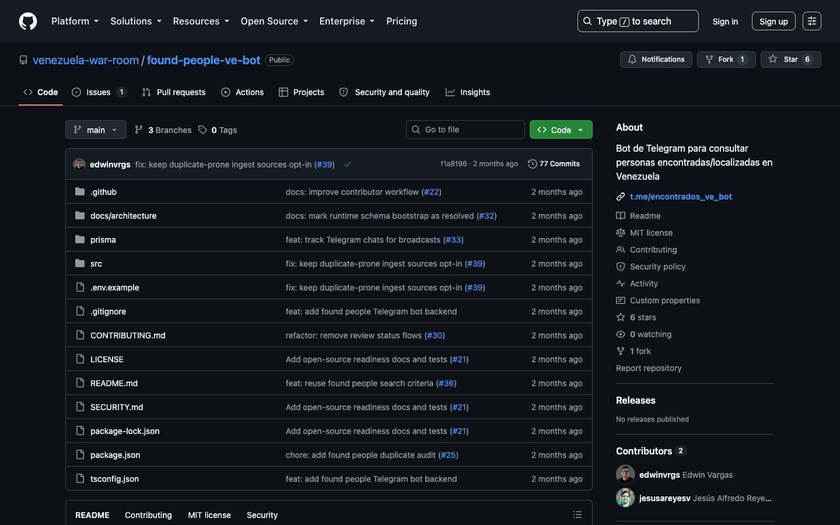Open pull request #39 link in commit bar
Image resolution: width=840 pixels, height=525 pixels.
click(x=325, y=164)
